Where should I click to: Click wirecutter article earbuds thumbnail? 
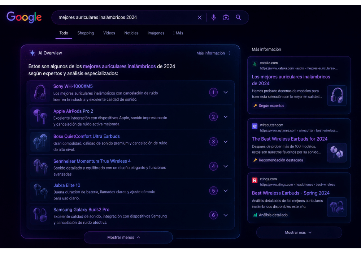coord(337,153)
